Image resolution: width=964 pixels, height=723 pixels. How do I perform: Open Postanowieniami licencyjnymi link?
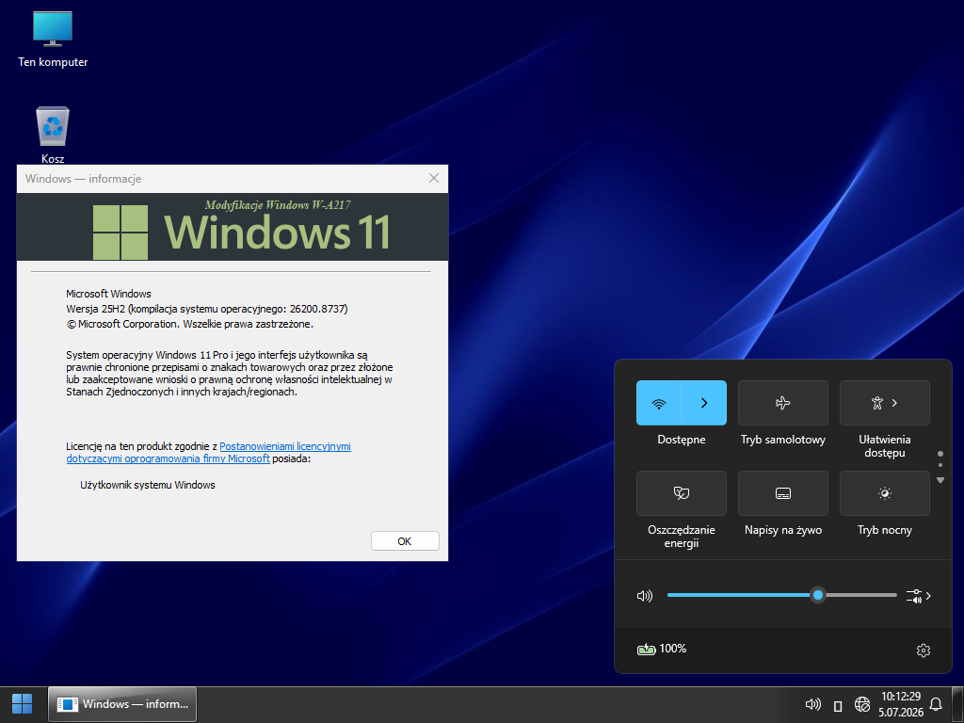285,446
